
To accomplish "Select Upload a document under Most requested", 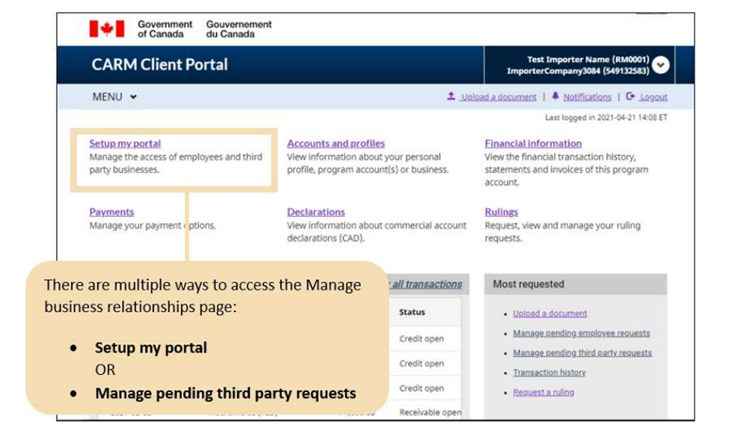I will tap(550, 314).
